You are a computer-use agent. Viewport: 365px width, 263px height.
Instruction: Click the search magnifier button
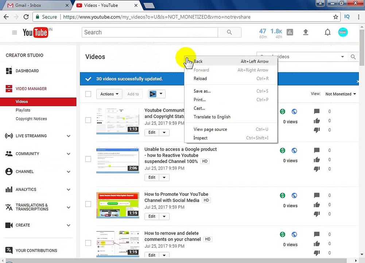[x=229, y=32]
